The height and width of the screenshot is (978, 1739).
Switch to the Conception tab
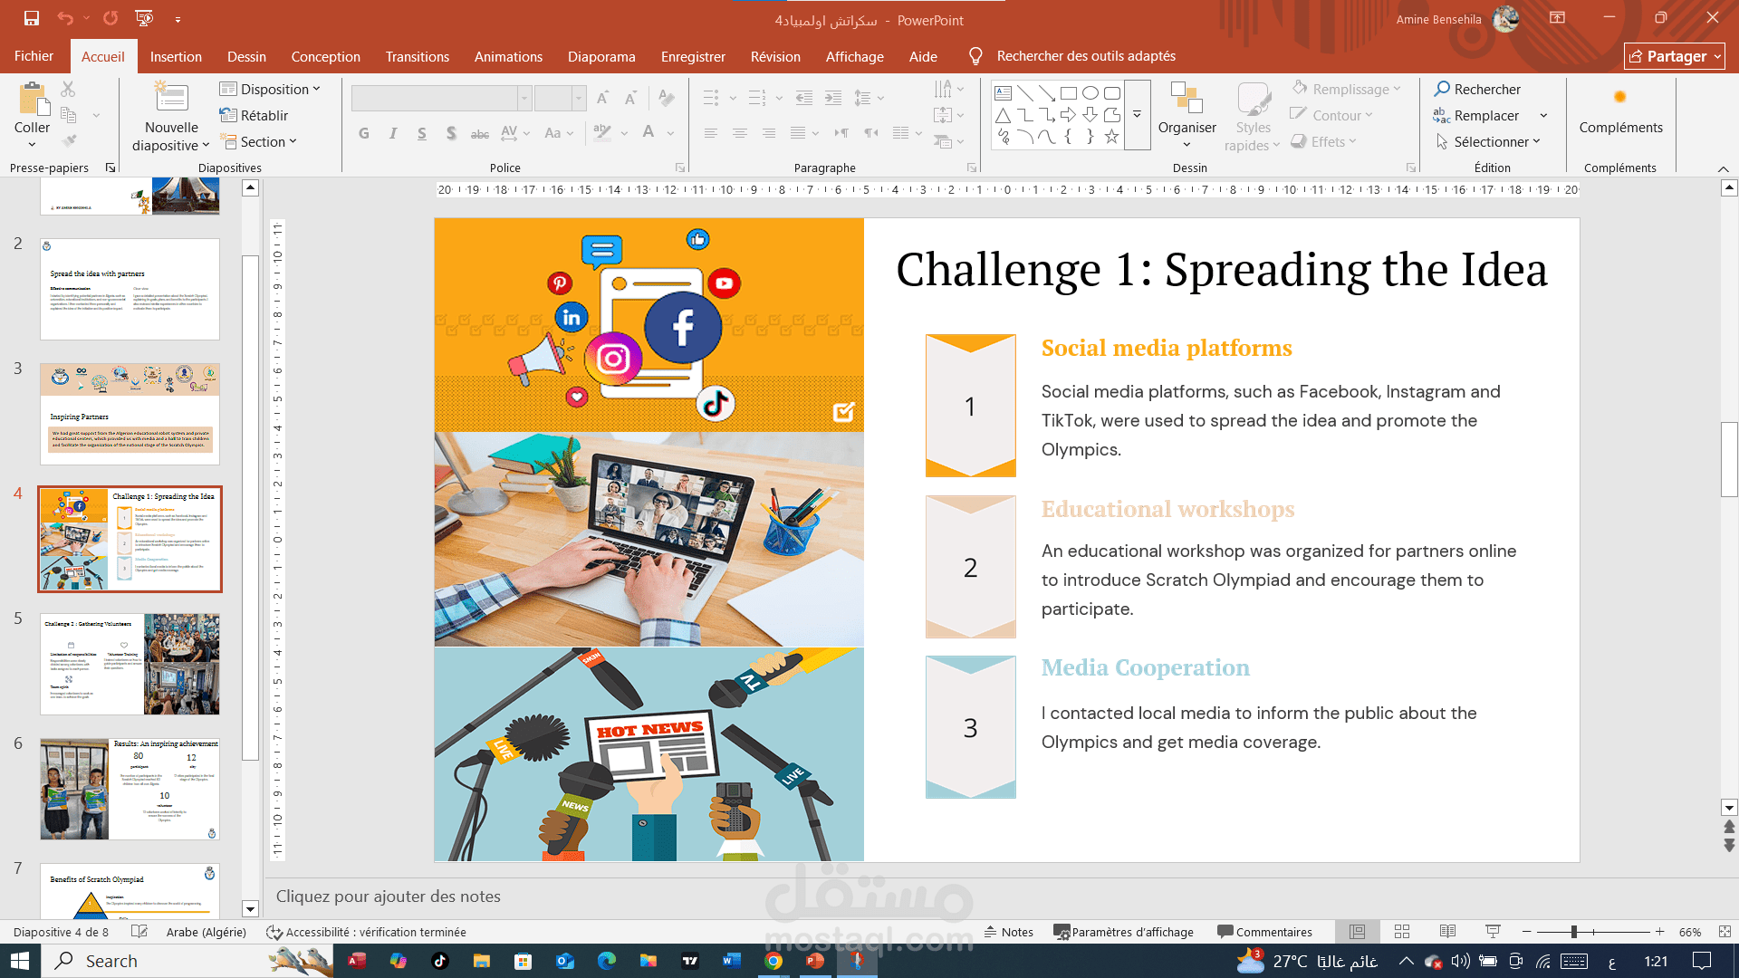326,56
